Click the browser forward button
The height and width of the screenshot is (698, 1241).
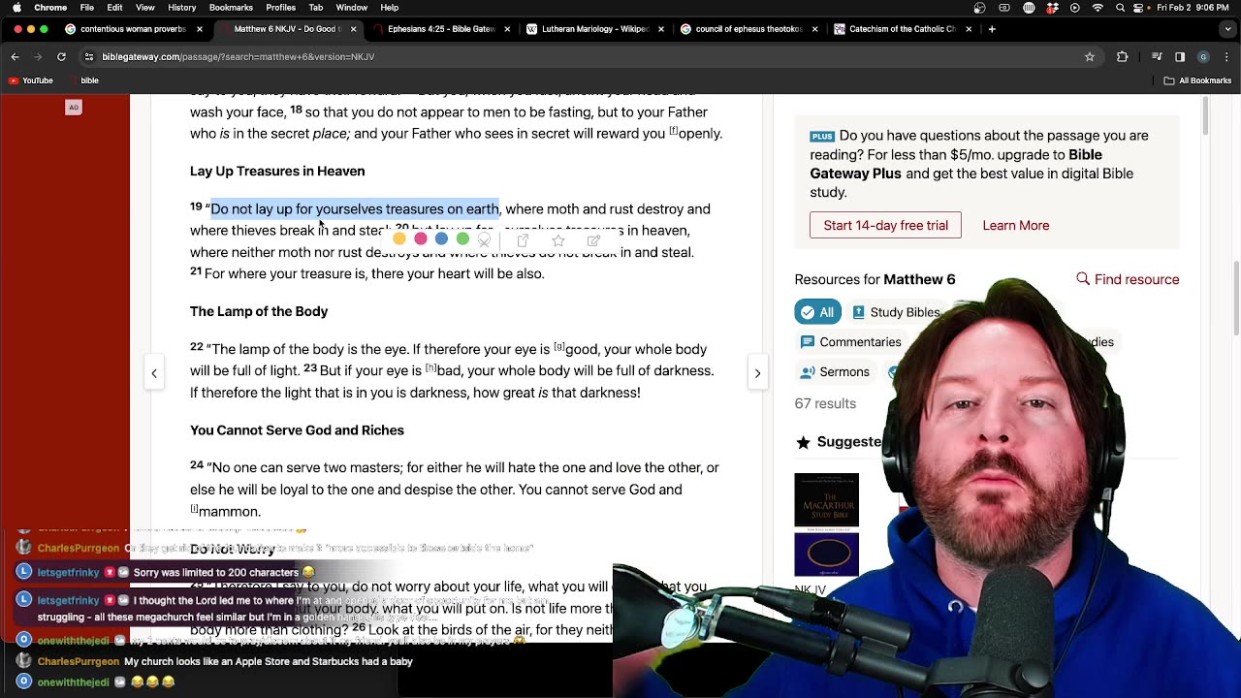(38, 57)
